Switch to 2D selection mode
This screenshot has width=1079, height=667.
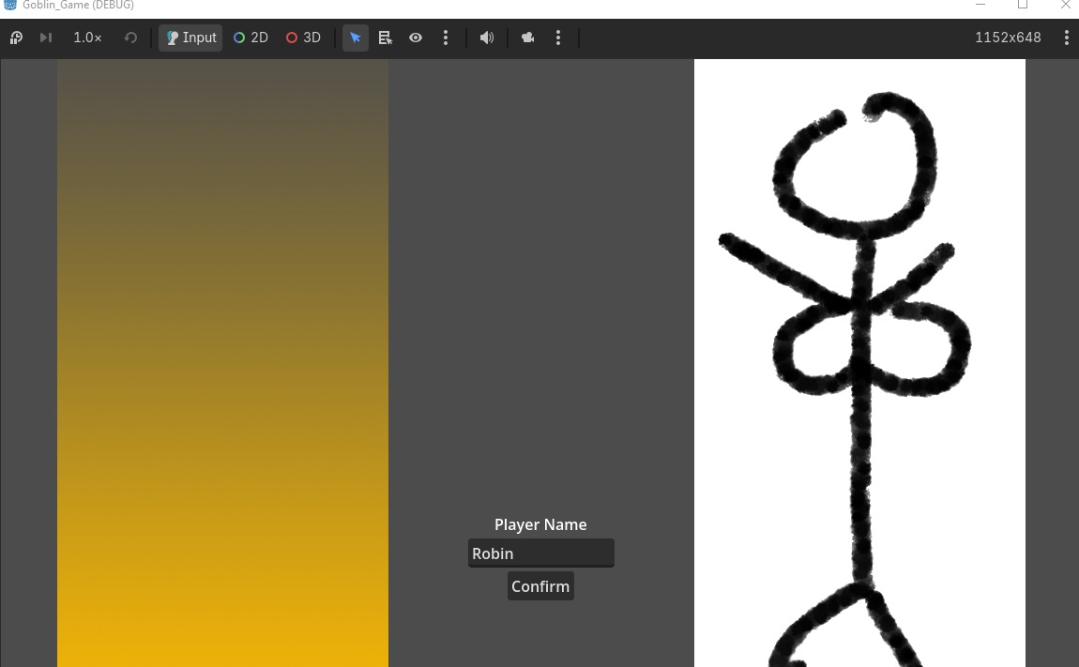pyautogui.click(x=251, y=38)
